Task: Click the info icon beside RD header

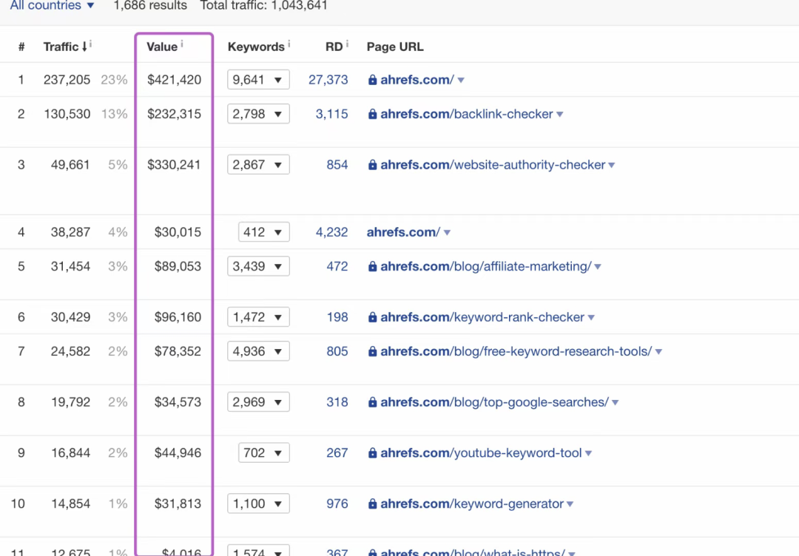Action: point(347,44)
